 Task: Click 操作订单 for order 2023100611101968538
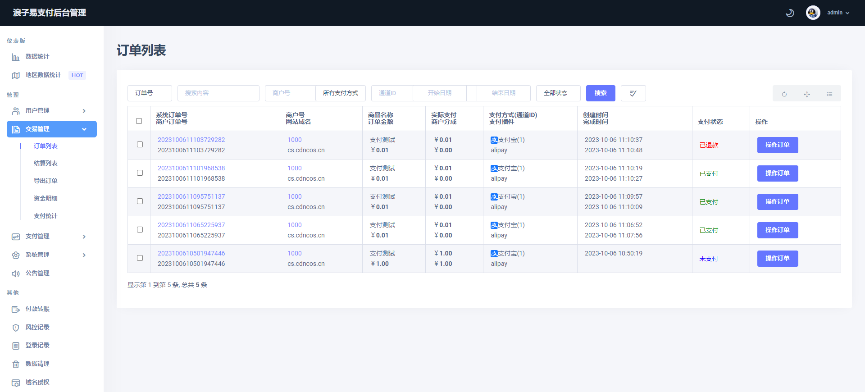(777, 173)
